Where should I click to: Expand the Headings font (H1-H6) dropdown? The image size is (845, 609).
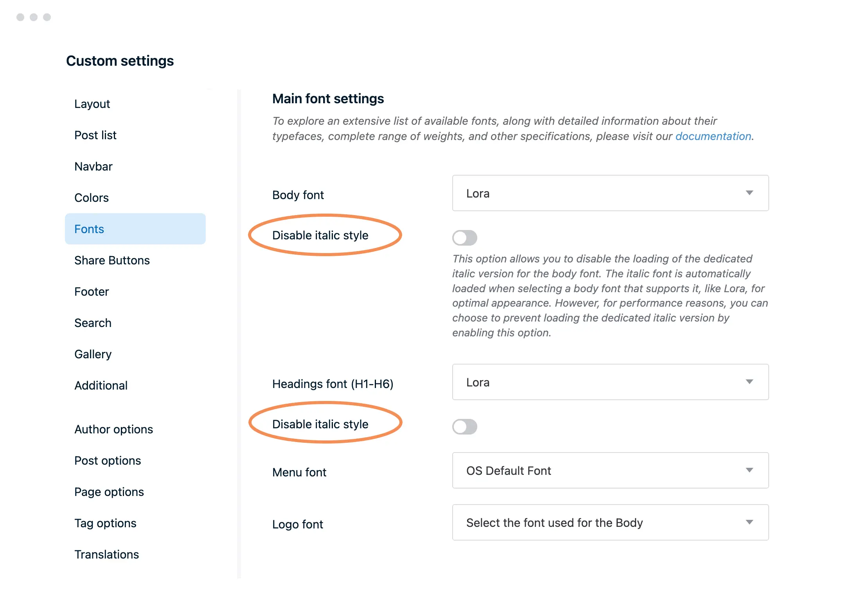pyautogui.click(x=610, y=382)
